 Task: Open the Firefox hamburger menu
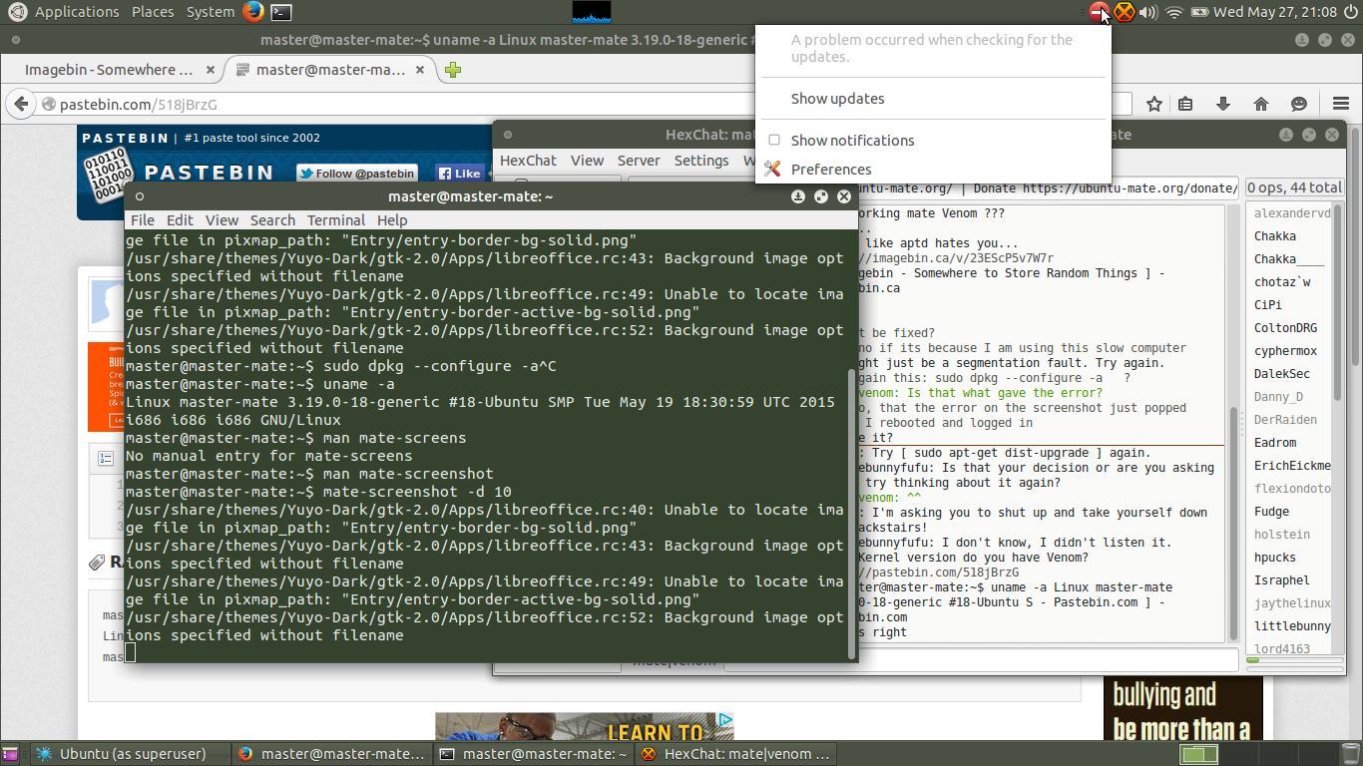click(x=1342, y=104)
